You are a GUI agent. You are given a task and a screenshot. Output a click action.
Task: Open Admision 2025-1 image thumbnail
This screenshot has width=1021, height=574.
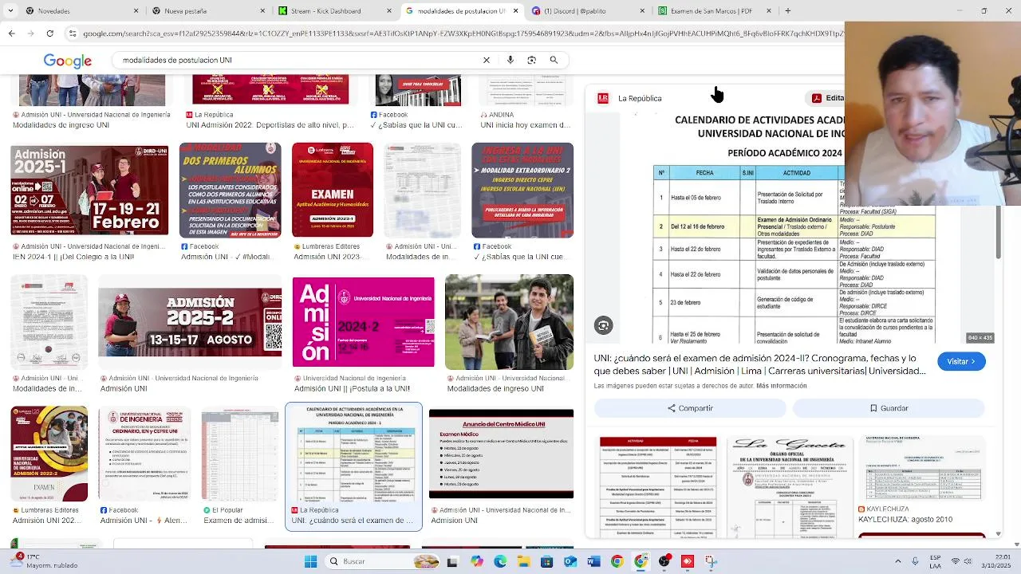pyautogui.click(x=89, y=190)
